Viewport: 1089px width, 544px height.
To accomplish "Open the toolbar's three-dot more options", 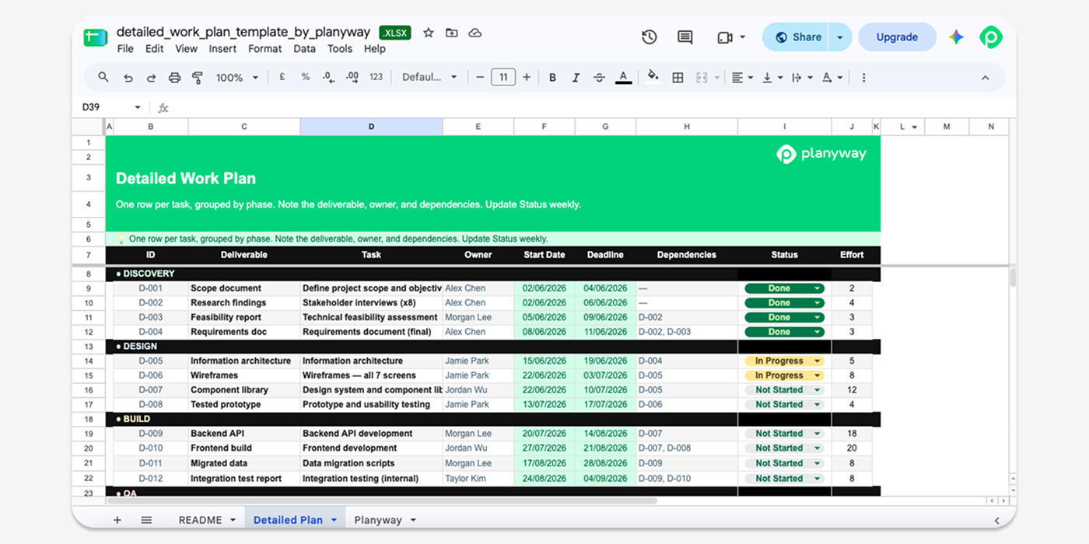I will pos(863,78).
